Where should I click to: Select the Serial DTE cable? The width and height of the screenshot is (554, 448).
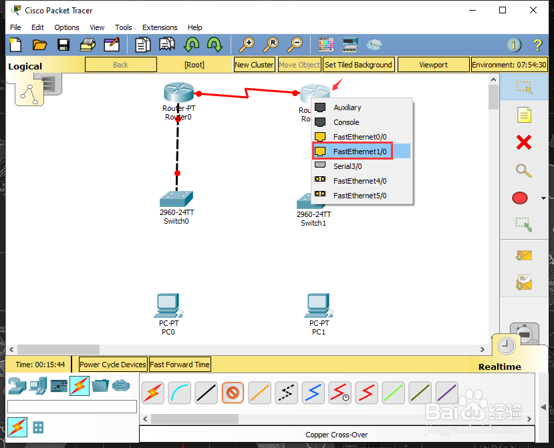click(x=366, y=393)
